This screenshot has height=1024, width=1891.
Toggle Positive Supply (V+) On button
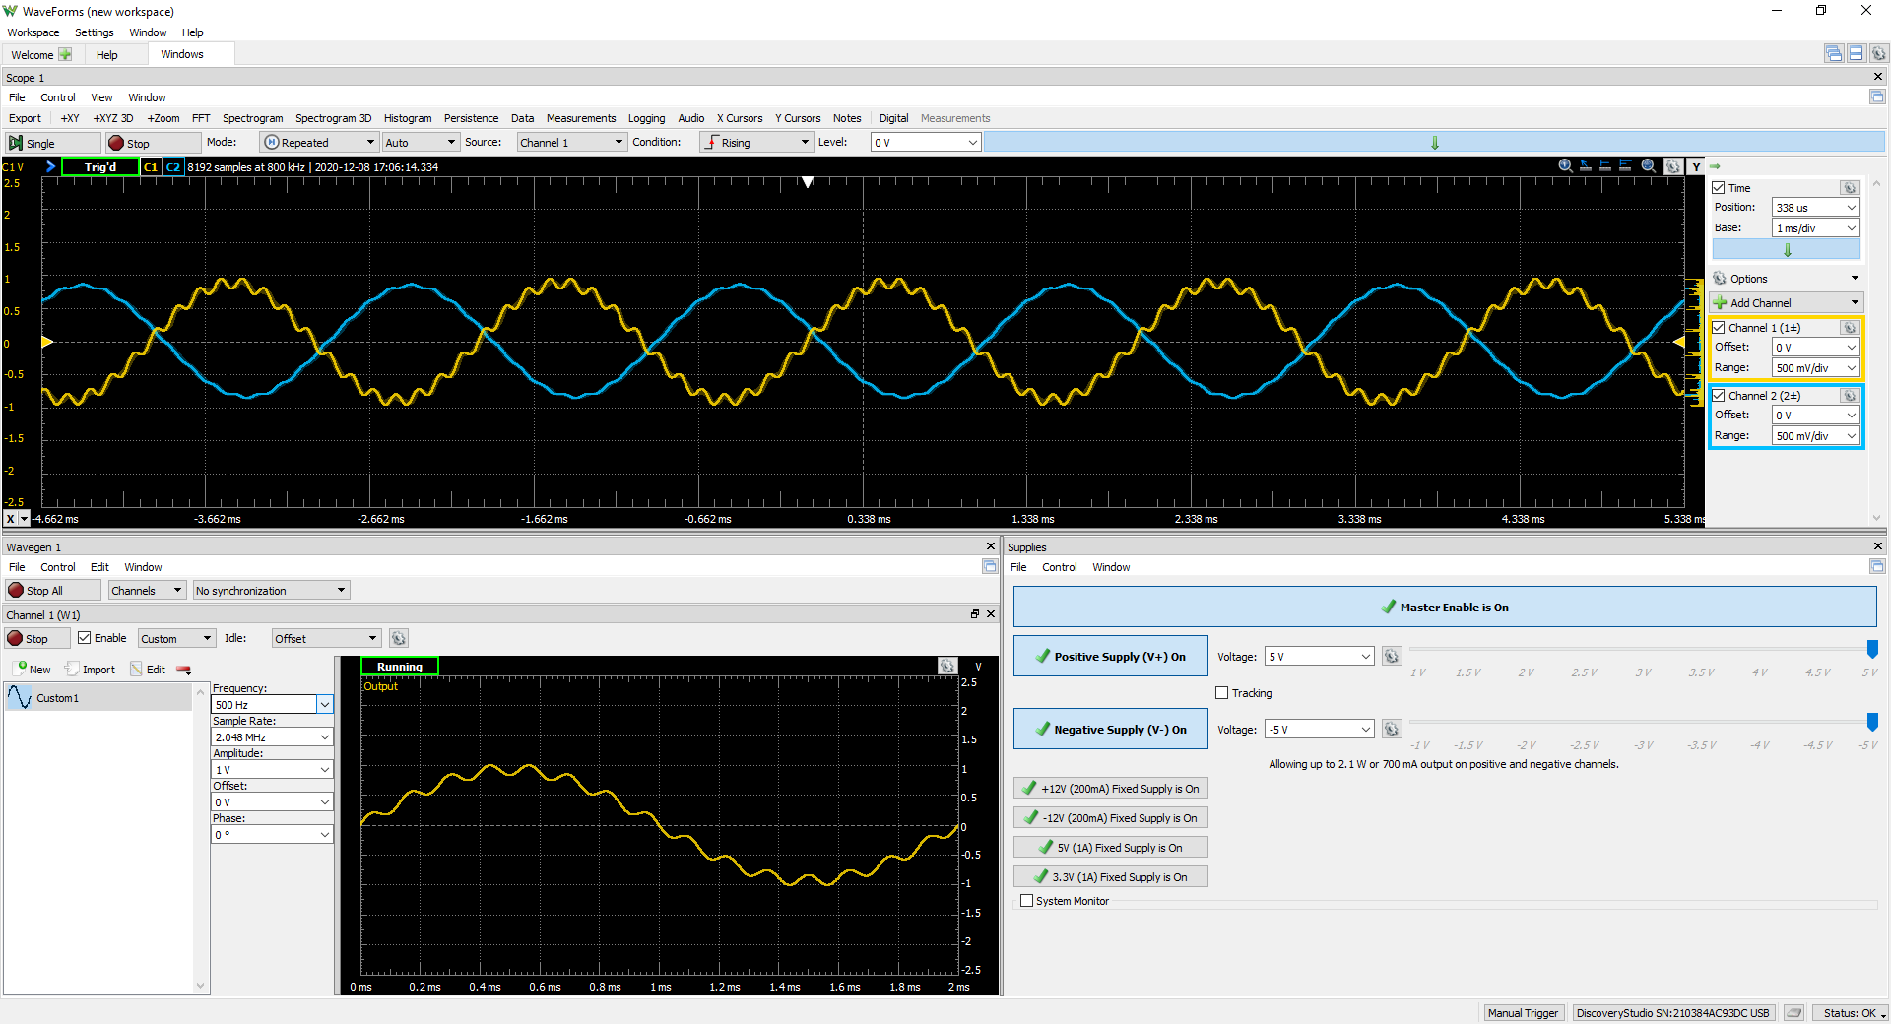coord(1111,657)
